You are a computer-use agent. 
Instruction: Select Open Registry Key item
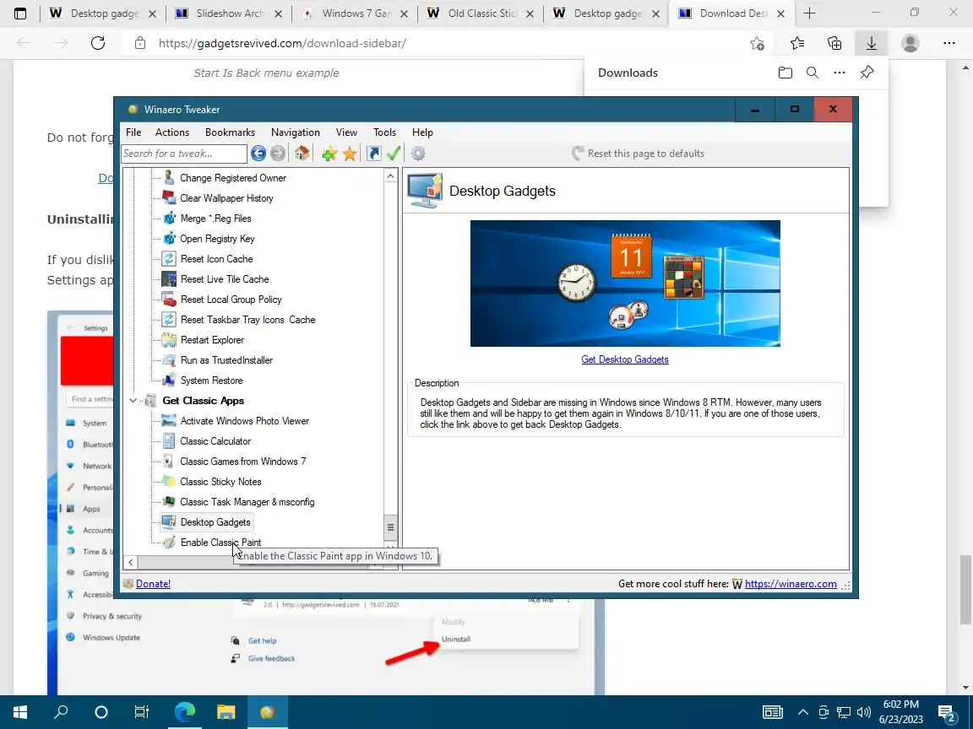[x=217, y=239]
